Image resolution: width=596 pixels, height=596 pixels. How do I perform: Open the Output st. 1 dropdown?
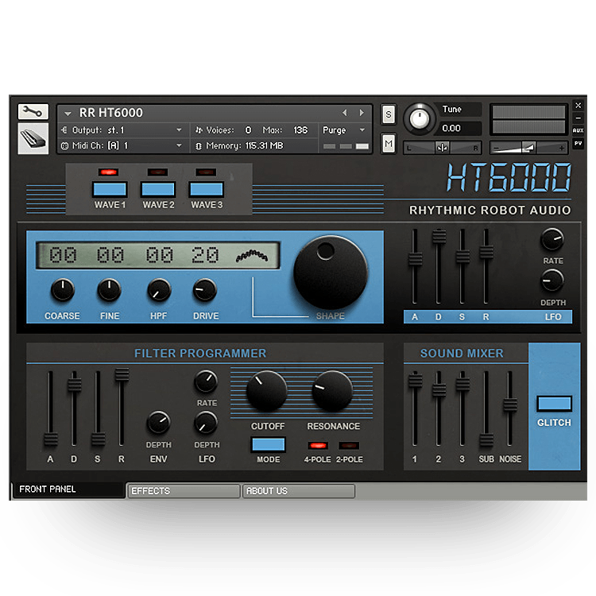[x=179, y=130]
